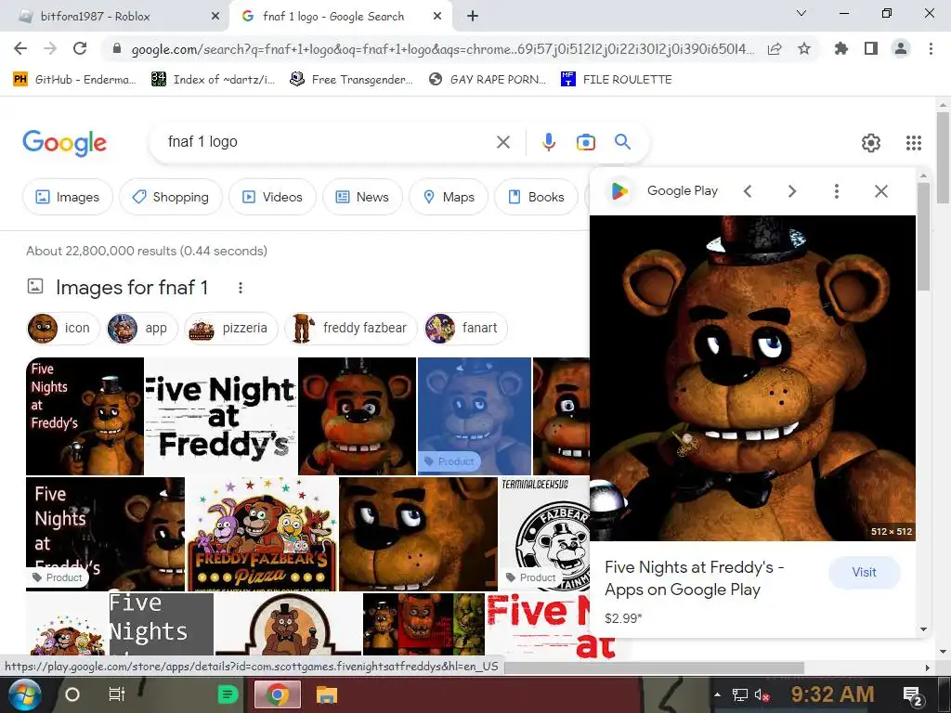Go back with the browser back arrow

pyautogui.click(x=20, y=48)
